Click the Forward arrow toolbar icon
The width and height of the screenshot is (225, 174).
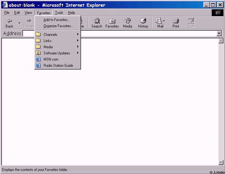pyautogui.click(x=29, y=21)
